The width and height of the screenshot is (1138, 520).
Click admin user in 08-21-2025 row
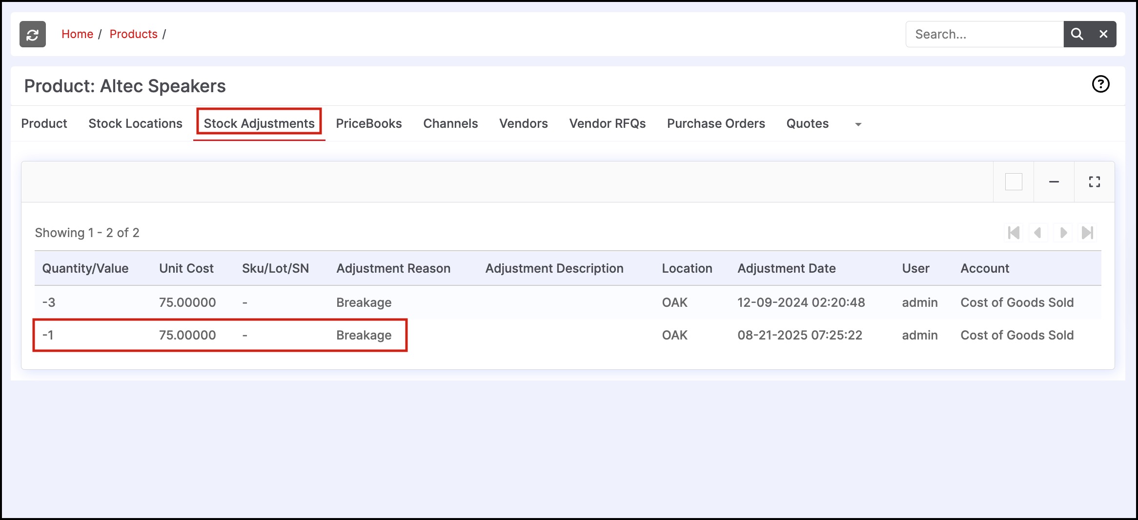click(920, 335)
